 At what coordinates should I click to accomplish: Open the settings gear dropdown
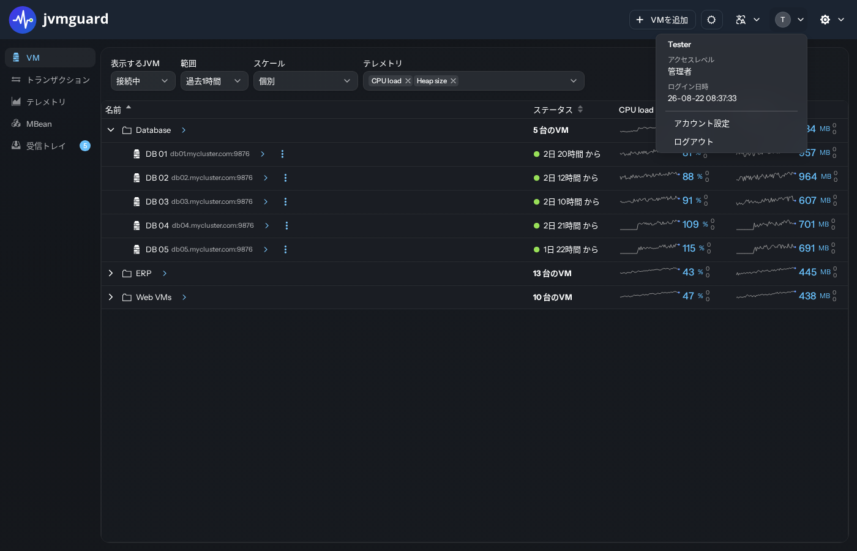tap(832, 20)
